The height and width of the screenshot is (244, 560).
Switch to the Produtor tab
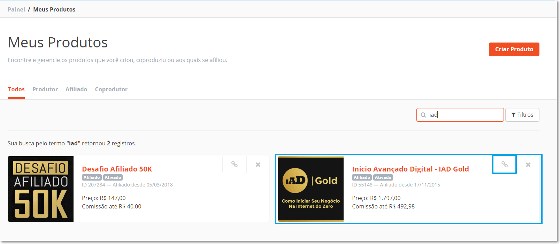pyautogui.click(x=45, y=89)
